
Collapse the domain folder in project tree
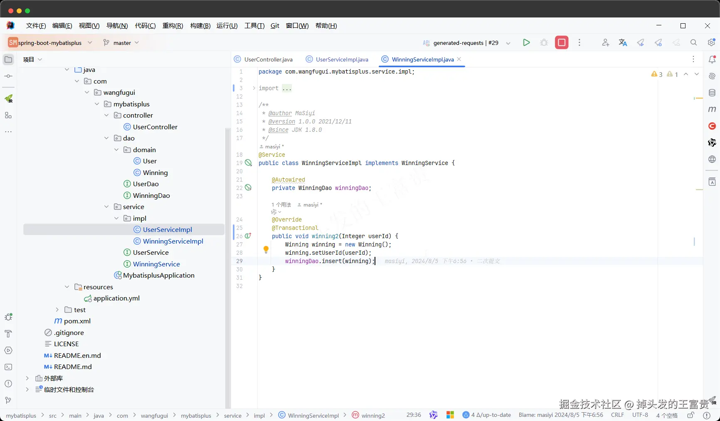tap(117, 150)
